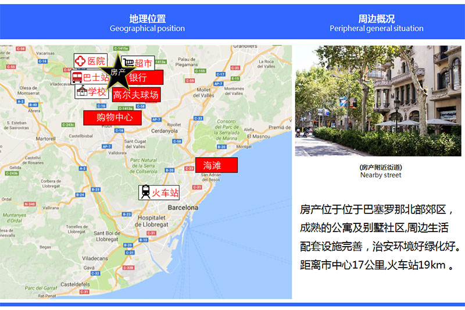Click the 购物中心 shopping center label
Viewport: 465px width, 310px height.
click(114, 117)
